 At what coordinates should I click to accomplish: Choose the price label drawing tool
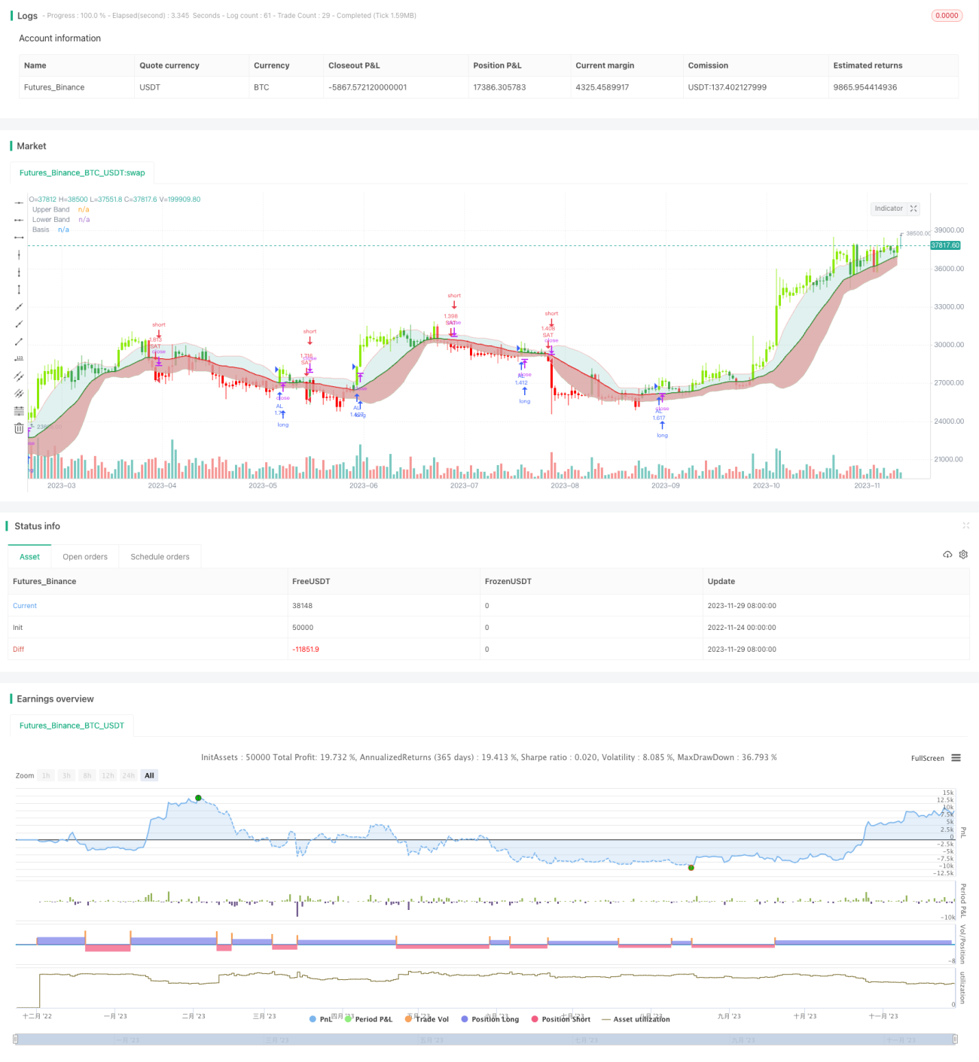pos(19,358)
